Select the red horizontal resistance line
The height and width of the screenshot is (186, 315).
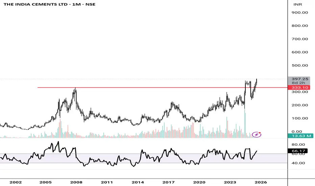click(163, 88)
